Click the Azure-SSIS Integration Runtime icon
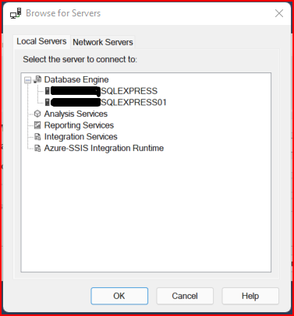 [x=37, y=148]
